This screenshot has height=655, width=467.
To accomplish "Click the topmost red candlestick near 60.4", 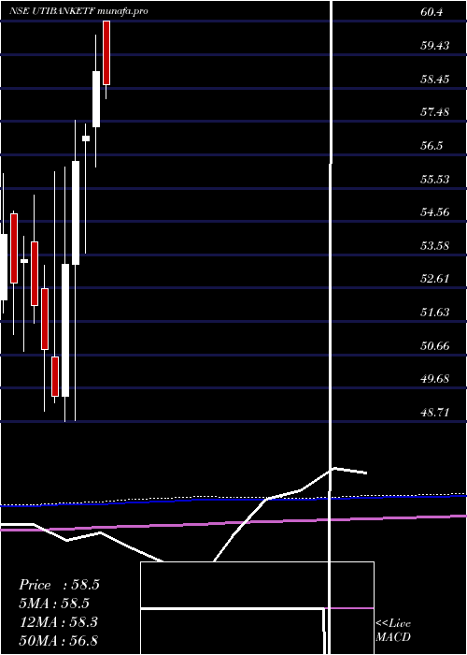I will tap(106, 52).
